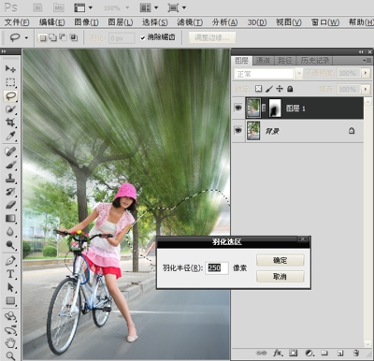Select the History Brush tool

pos(10,192)
